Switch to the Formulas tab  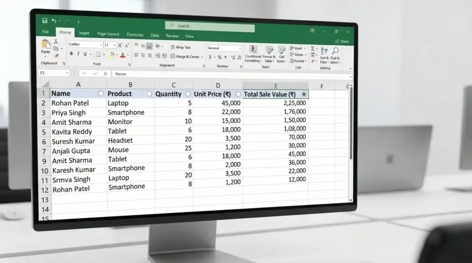135,34
